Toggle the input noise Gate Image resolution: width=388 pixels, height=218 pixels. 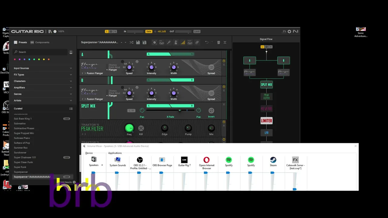tap(149, 31)
